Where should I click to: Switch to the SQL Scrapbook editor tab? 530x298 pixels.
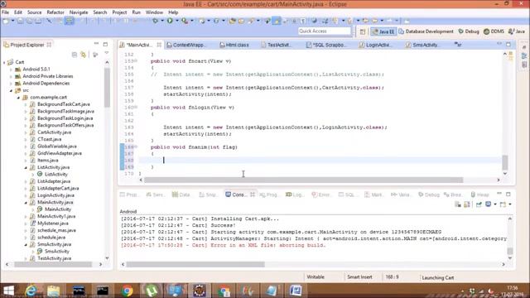point(325,45)
